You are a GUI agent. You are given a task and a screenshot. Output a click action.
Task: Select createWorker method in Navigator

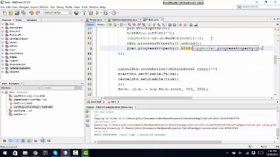point(30,100)
